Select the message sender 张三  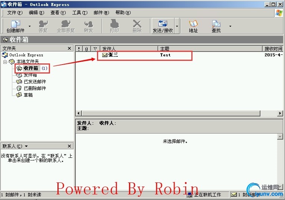(x=113, y=55)
